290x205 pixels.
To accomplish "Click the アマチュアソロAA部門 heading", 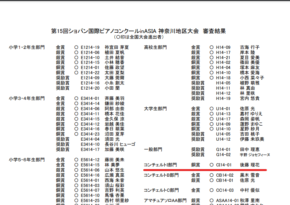I will [x=165, y=201].
